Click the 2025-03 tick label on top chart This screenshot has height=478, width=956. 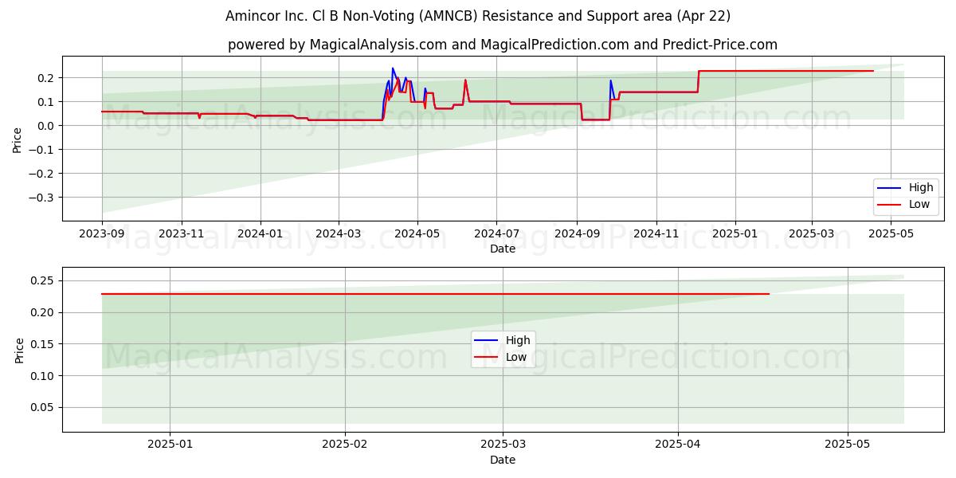812,234
